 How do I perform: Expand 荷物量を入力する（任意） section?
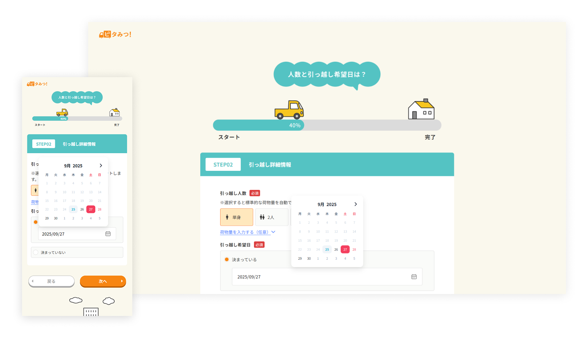coord(247,232)
